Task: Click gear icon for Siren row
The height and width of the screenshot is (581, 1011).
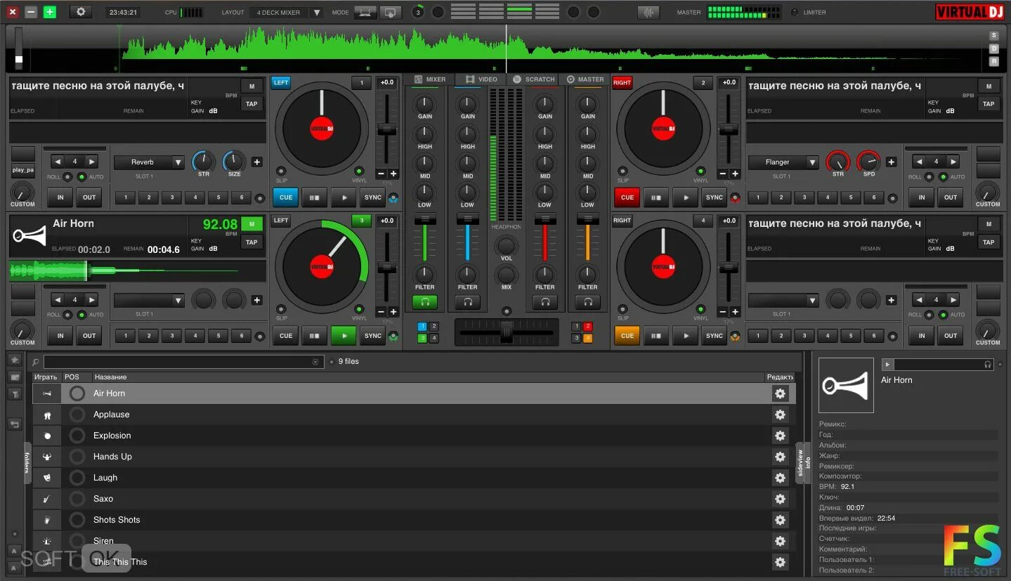Action: point(780,541)
